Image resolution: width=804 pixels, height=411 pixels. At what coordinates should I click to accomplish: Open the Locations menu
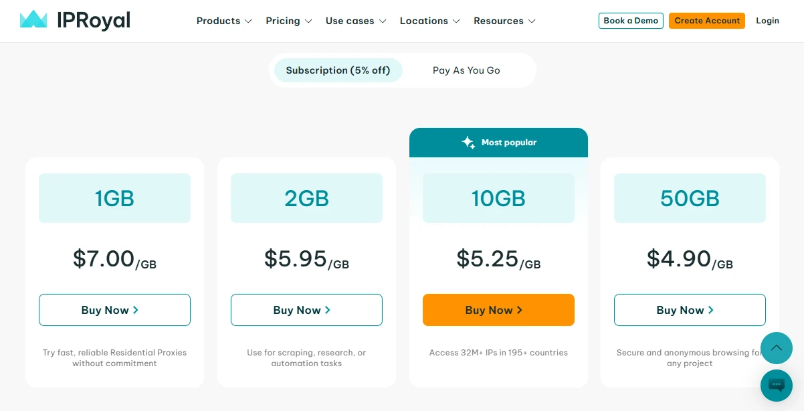430,21
